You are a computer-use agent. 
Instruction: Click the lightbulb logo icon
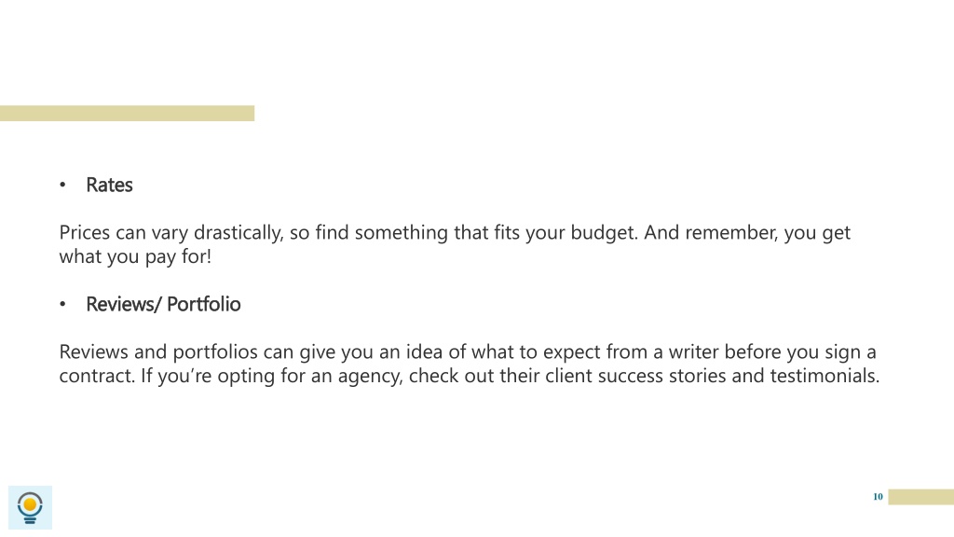click(30, 508)
